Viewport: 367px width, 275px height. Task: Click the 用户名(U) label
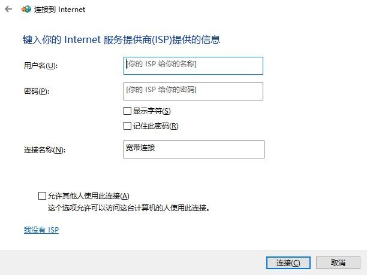pyautogui.click(x=40, y=65)
